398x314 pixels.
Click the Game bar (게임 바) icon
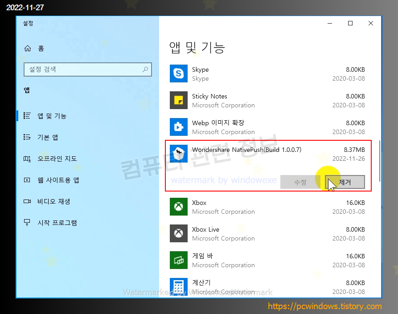click(x=179, y=260)
